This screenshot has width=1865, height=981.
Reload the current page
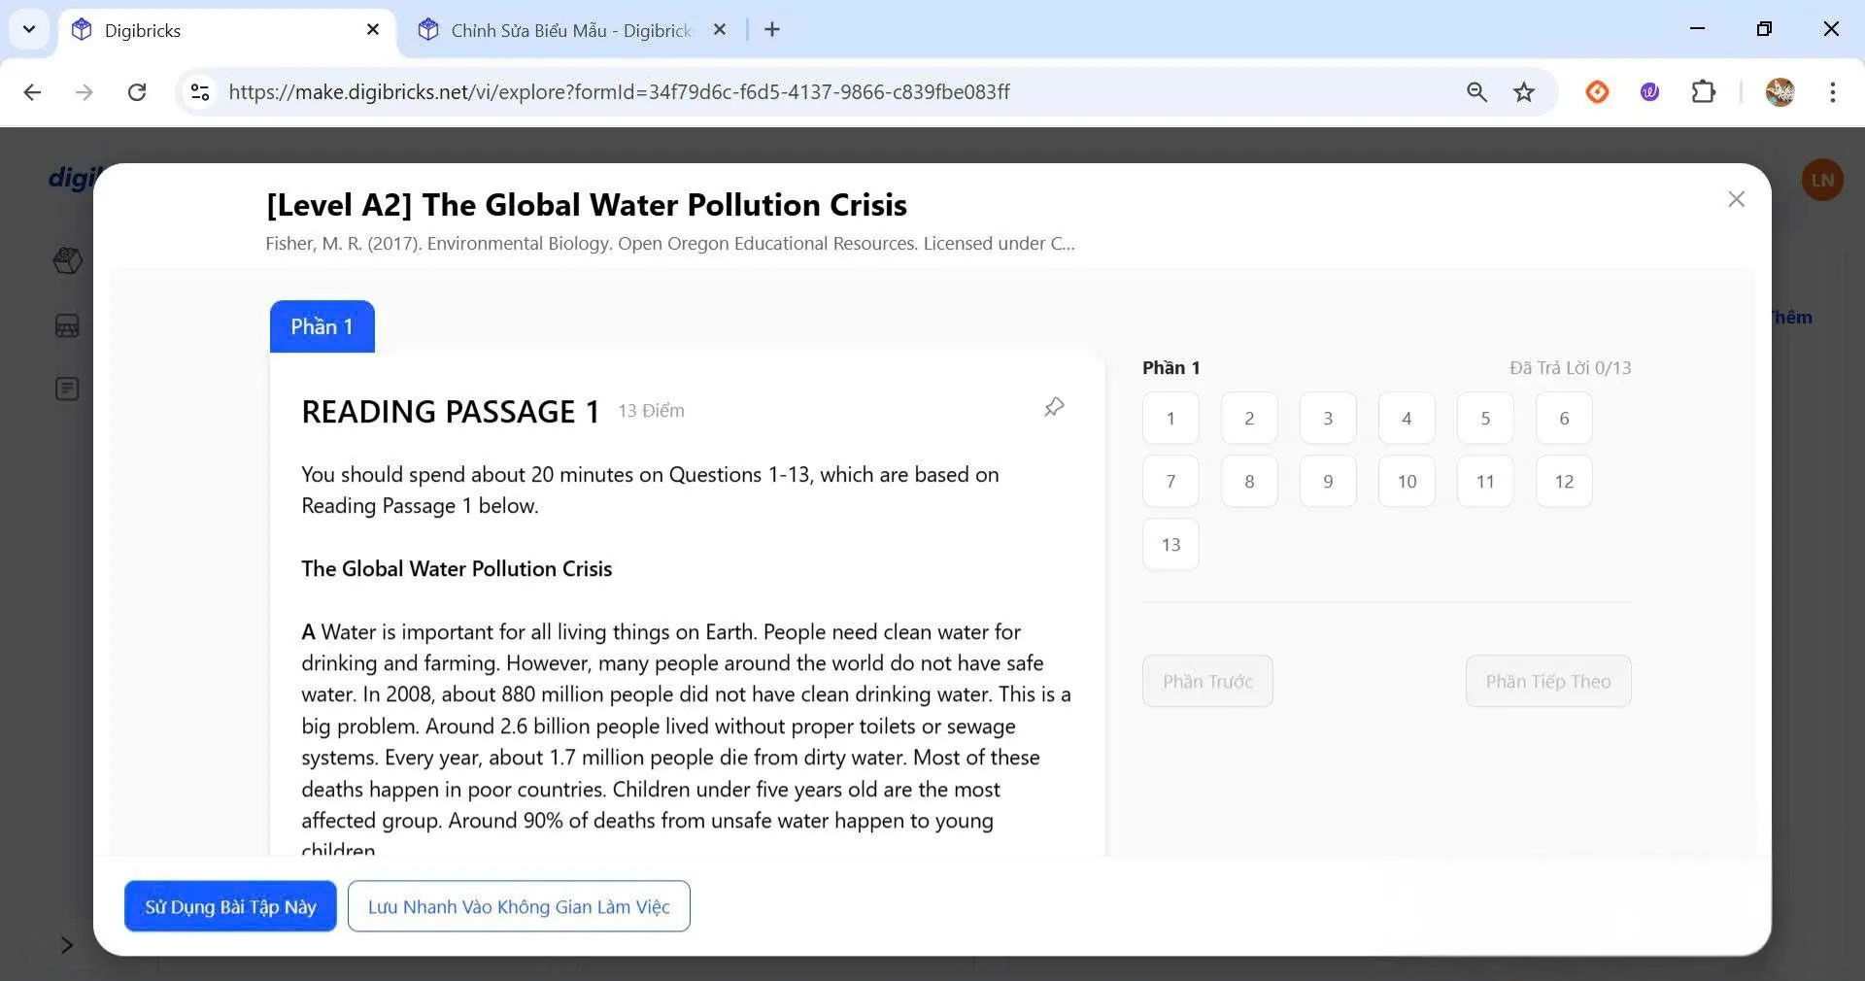coord(137,92)
